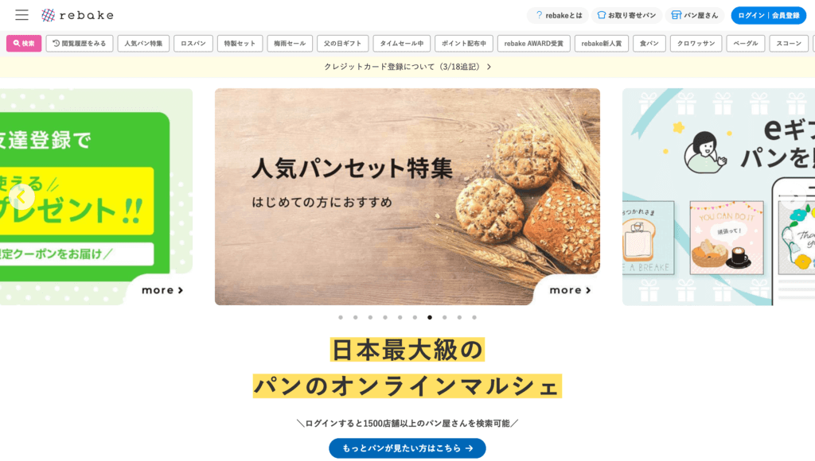
Task: Click もっとパンが見たい方はこちら button
Action: [407, 448]
